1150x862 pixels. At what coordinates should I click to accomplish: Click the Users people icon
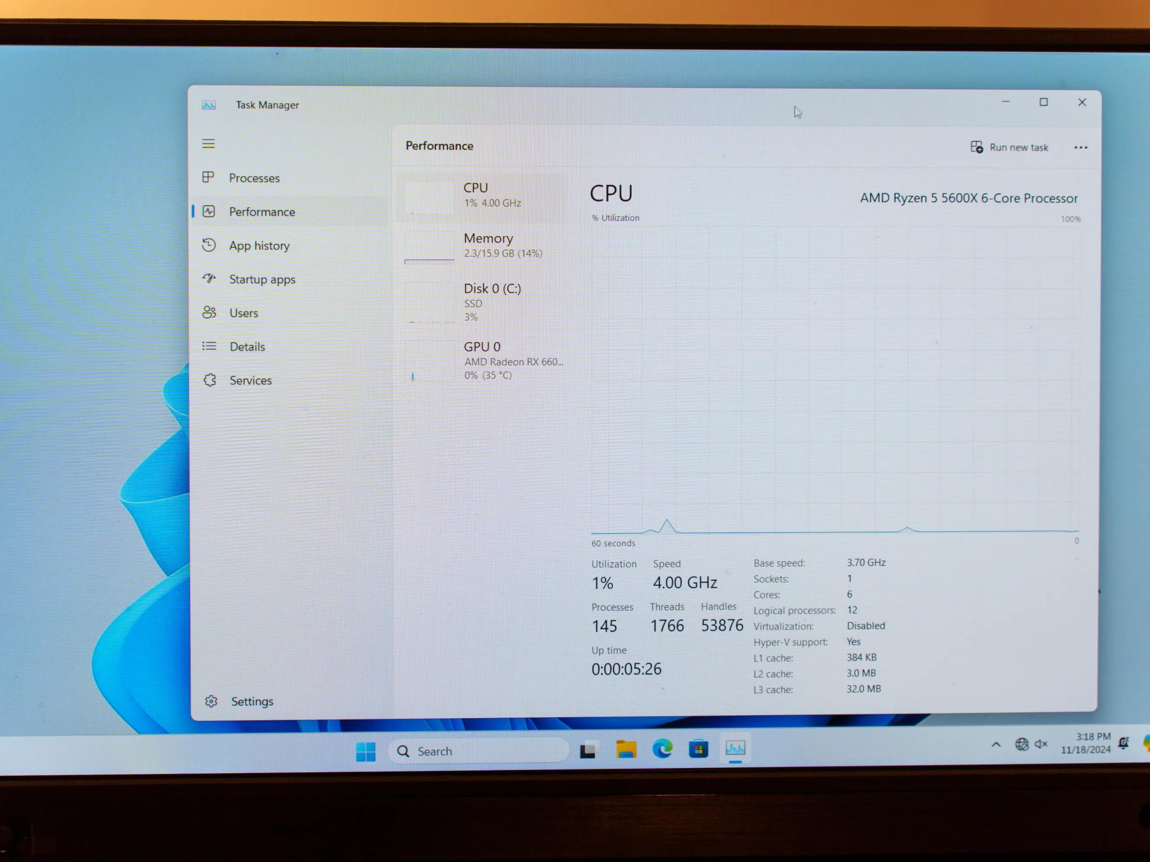tap(209, 312)
